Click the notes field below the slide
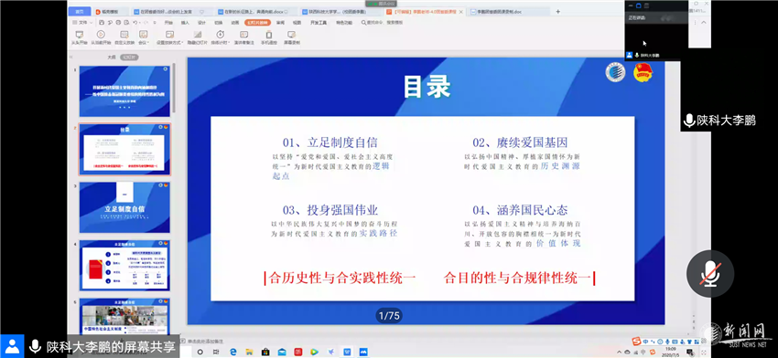 422,342
